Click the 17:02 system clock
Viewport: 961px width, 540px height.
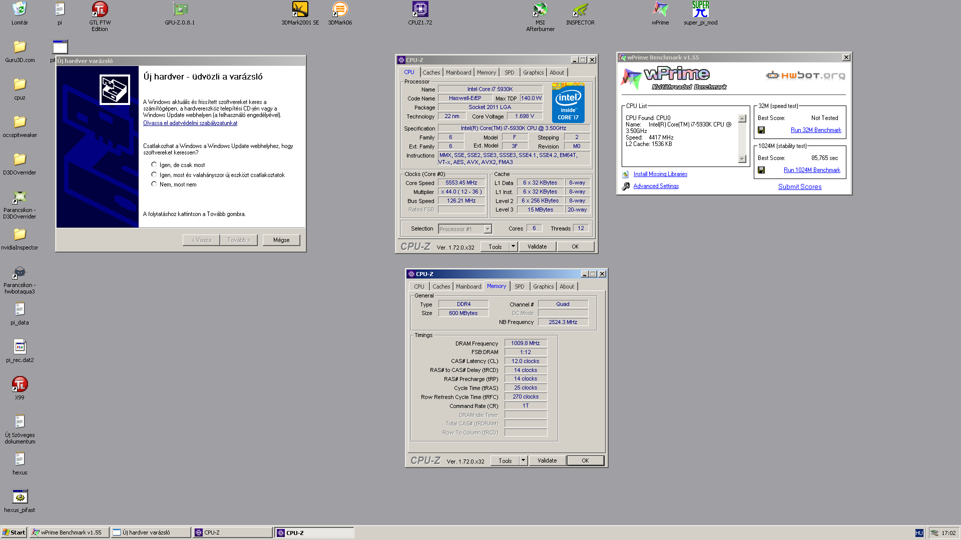pyautogui.click(x=948, y=533)
